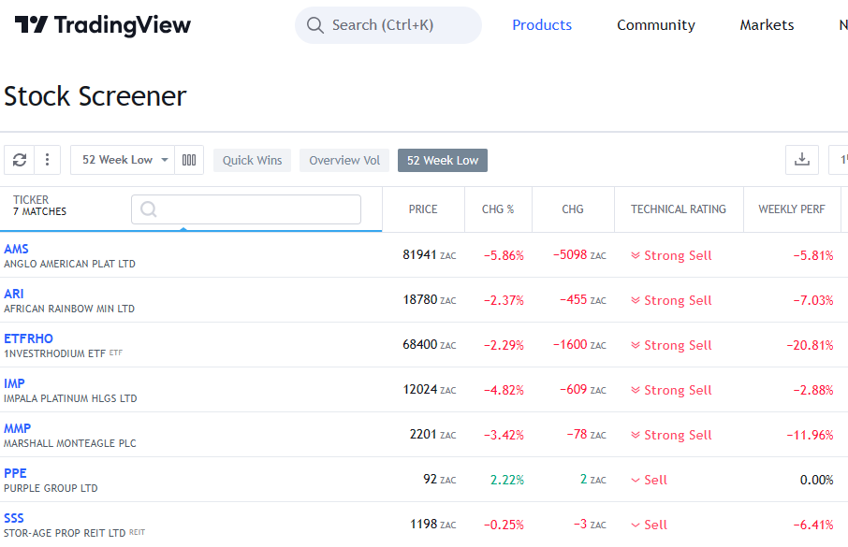Click the TICKER 7 MATCHES column header
The height and width of the screenshot is (547, 848).
point(40,206)
